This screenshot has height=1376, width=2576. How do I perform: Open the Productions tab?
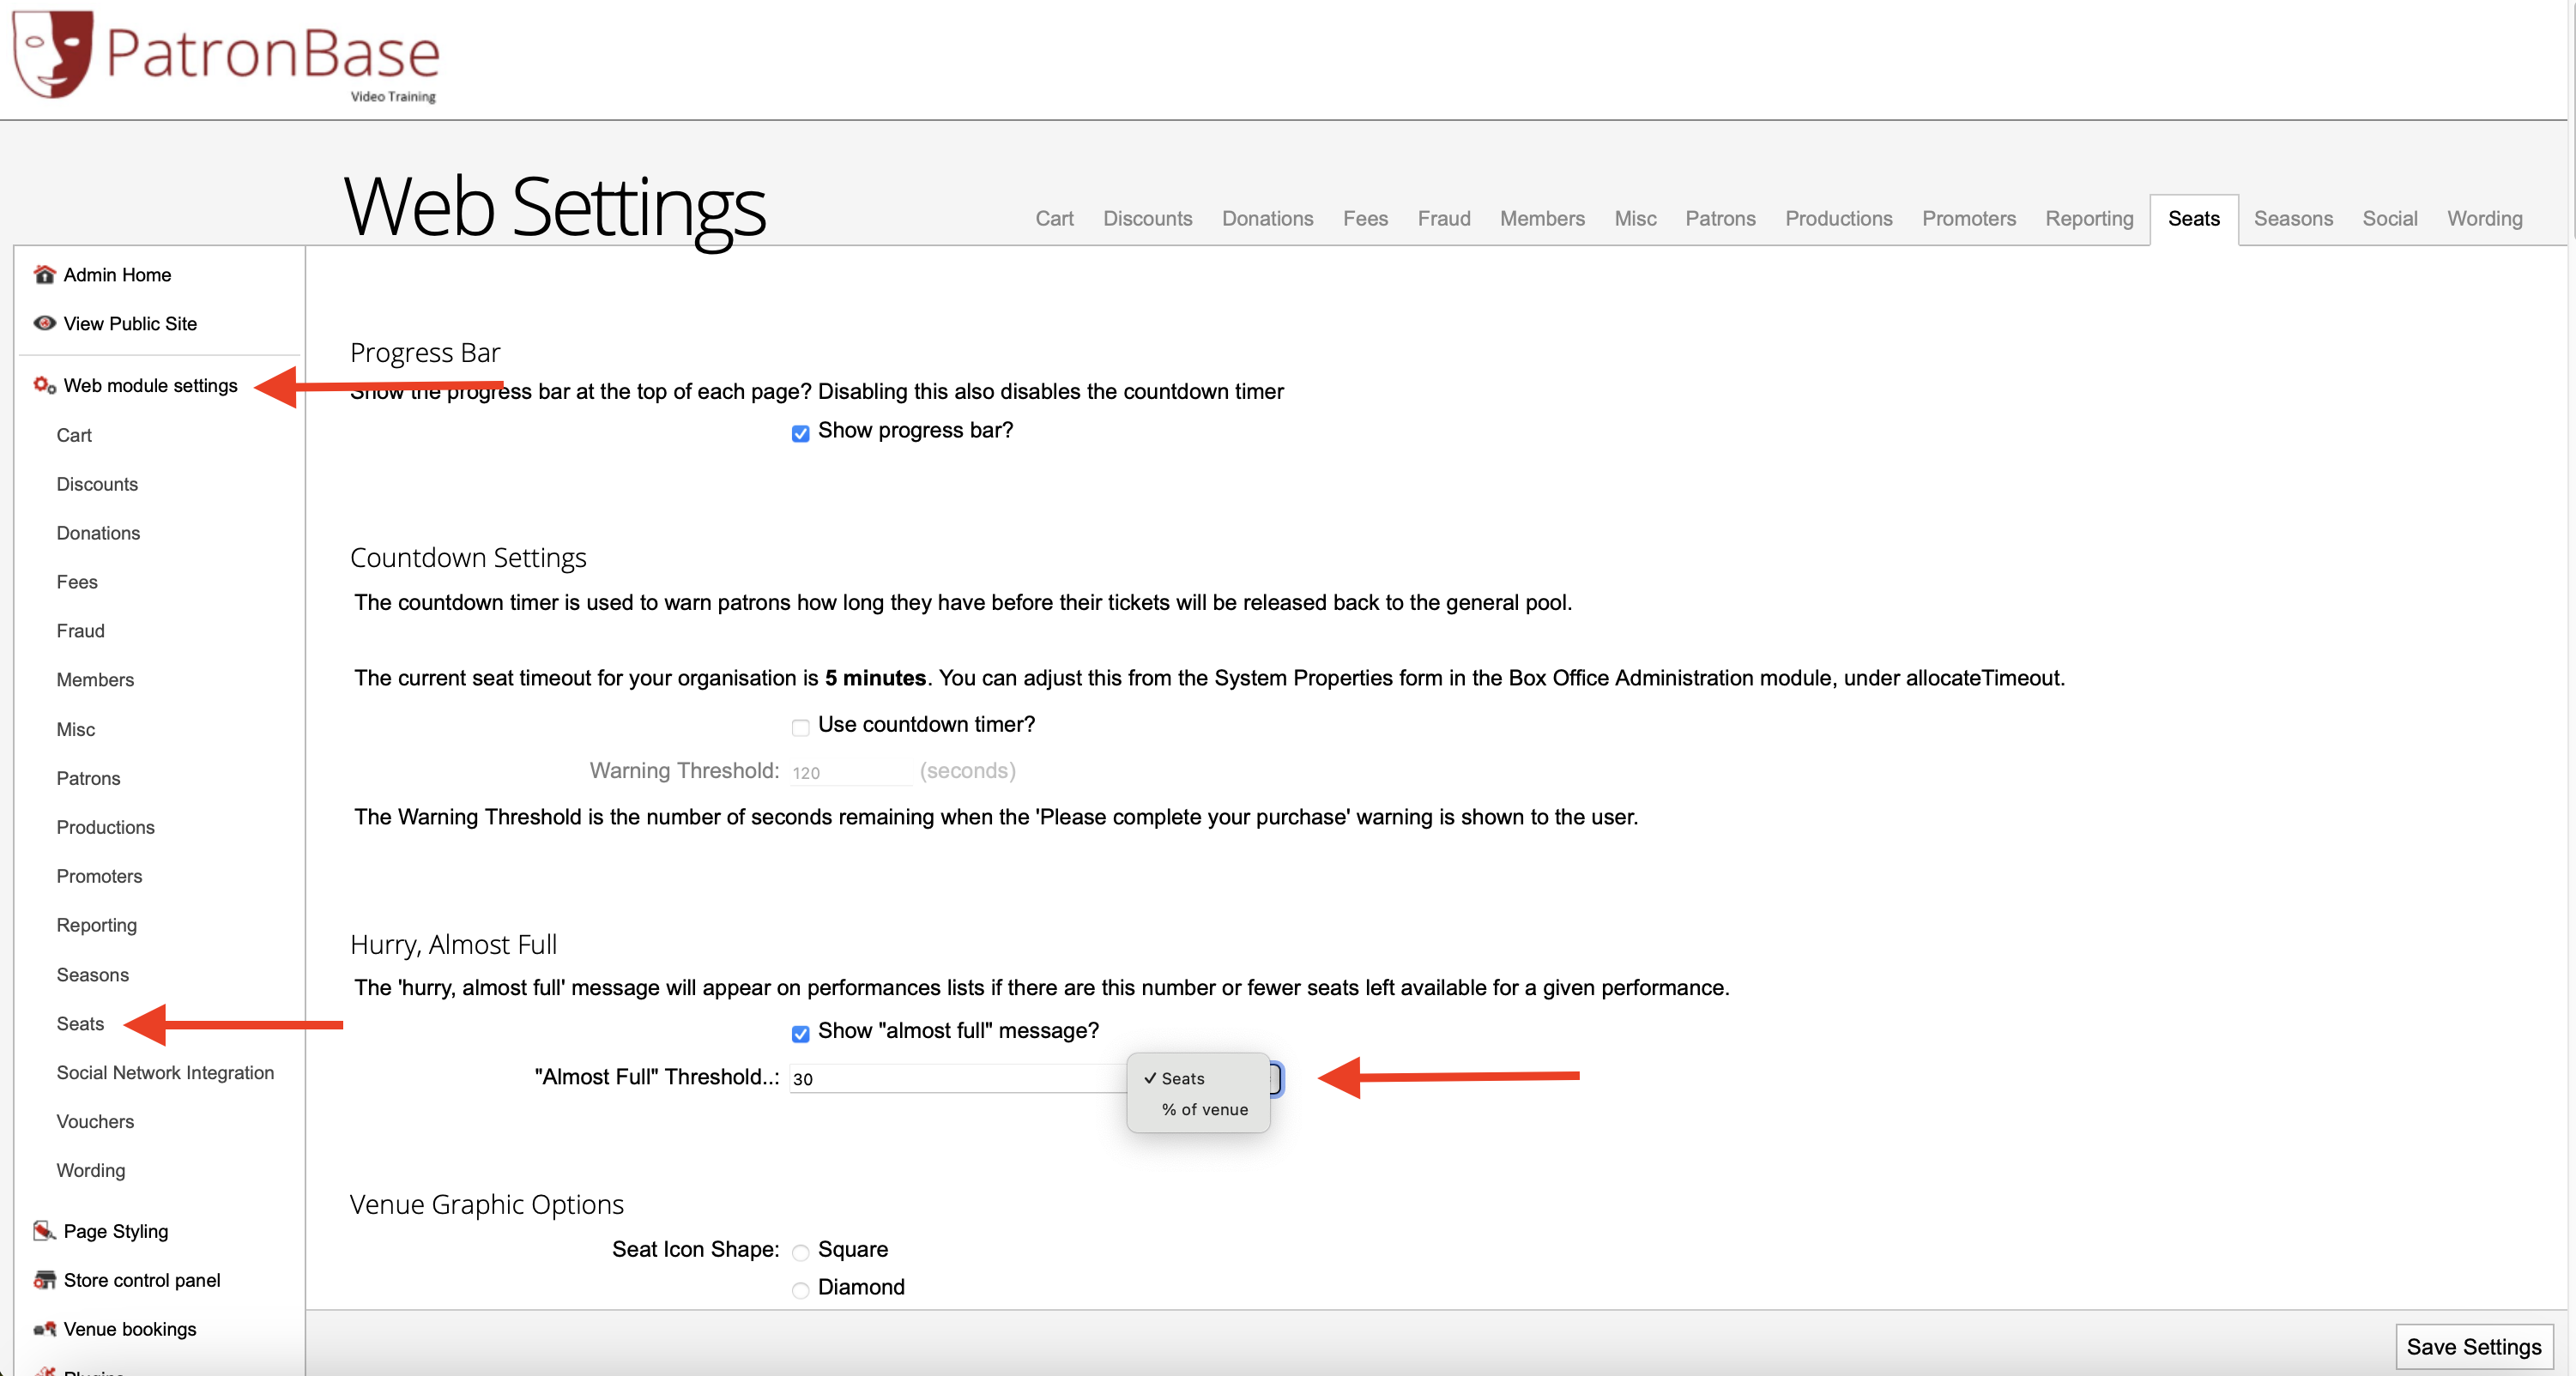pos(1838,218)
